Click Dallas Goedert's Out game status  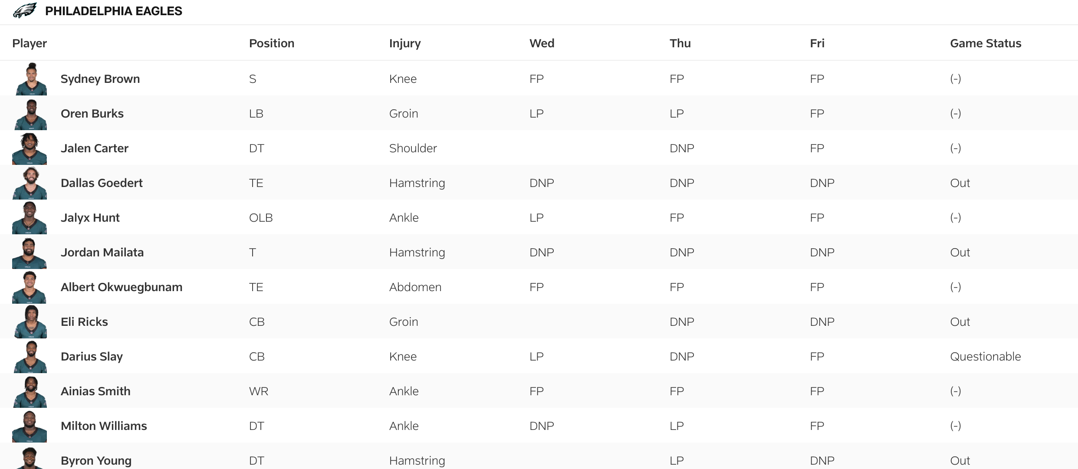click(x=960, y=183)
